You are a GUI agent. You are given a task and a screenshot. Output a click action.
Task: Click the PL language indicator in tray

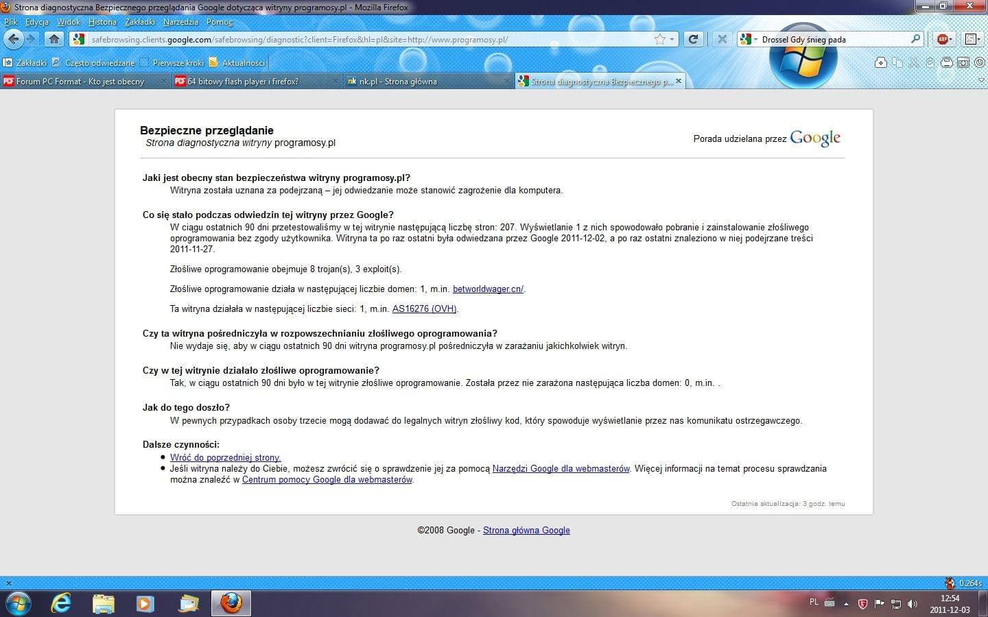coord(814,602)
